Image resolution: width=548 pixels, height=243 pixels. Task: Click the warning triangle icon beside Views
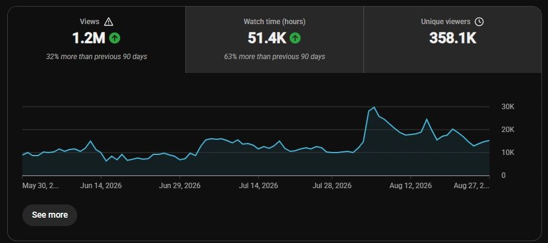tap(109, 22)
